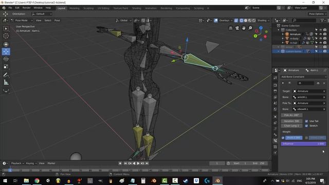Hide the Collection via its eye icon
The height and width of the screenshot is (185, 329).
click(321, 30)
